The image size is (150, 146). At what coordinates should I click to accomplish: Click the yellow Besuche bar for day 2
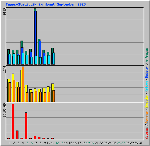pos(13,88)
